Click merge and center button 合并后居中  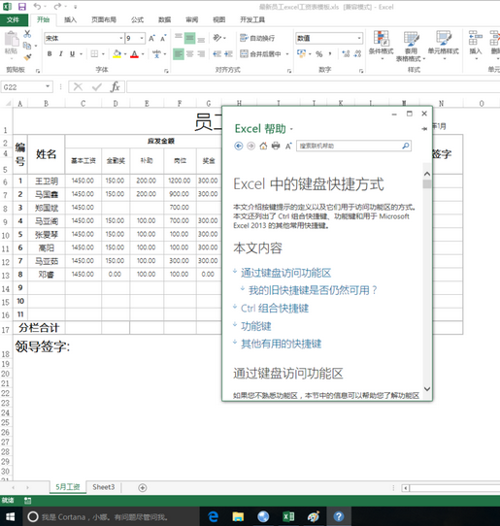pyautogui.click(x=262, y=53)
